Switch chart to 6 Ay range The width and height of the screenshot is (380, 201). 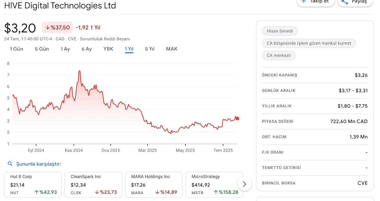[86, 49]
